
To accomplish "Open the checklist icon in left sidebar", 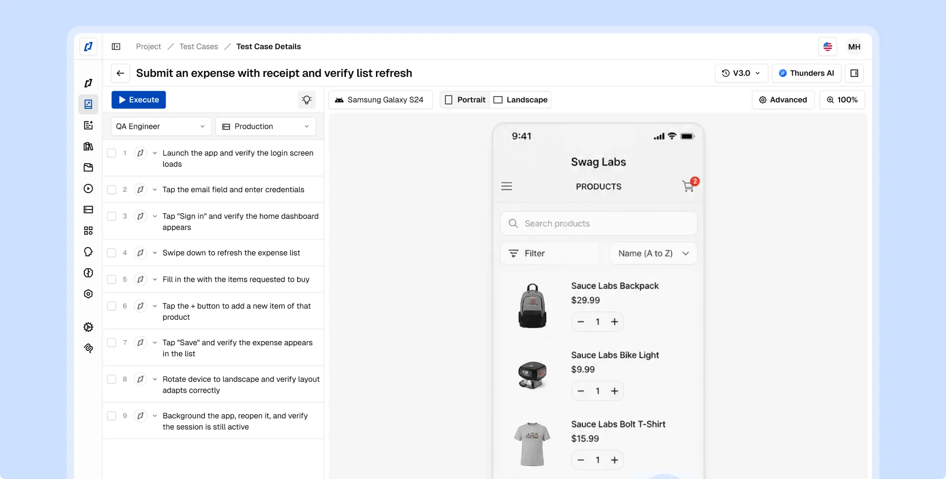I will [88, 125].
